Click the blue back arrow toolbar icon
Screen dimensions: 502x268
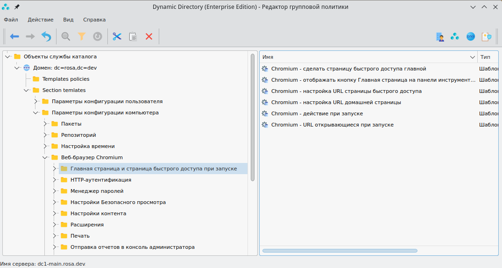[x=14, y=36]
